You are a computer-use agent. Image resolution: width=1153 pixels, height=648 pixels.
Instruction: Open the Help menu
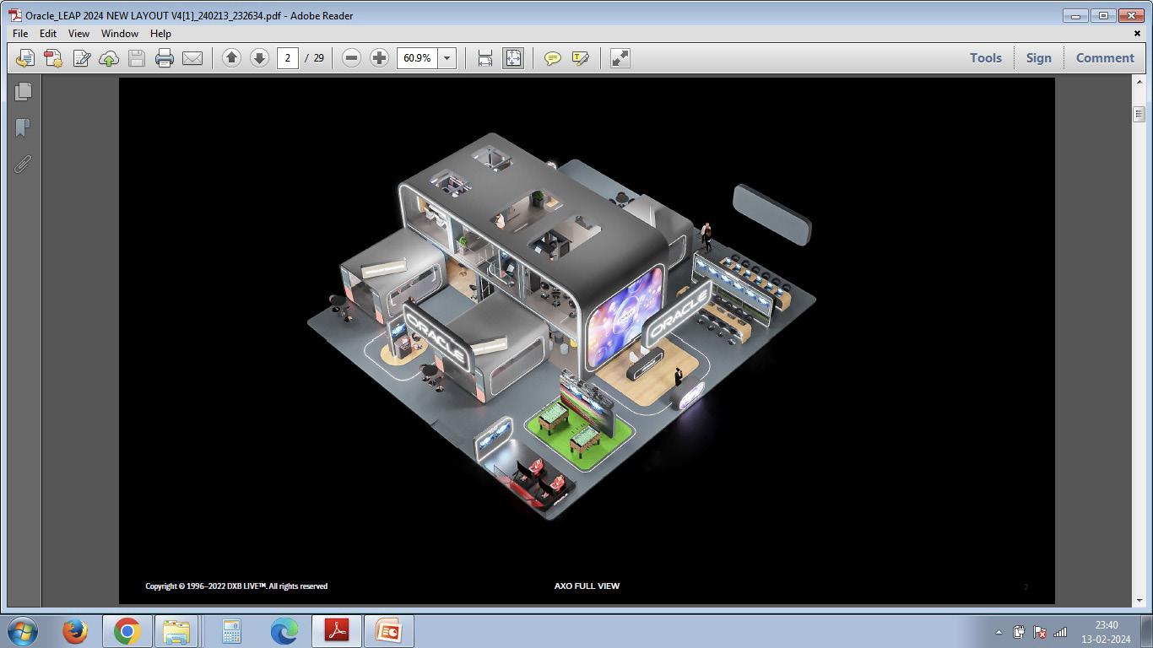tap(160, 34)
